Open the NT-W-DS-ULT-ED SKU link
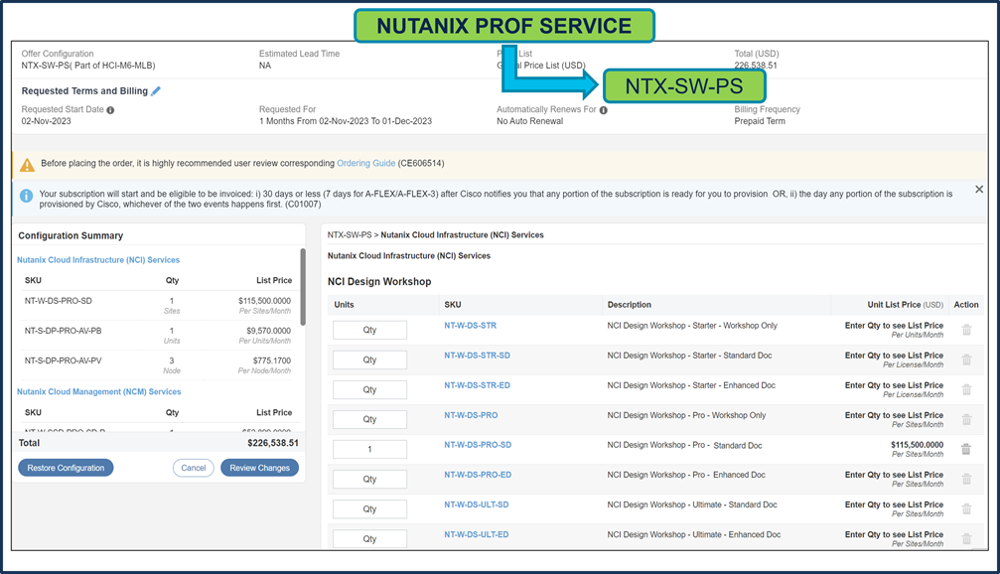Screen dimensions: 1000x574 point(477,534)
